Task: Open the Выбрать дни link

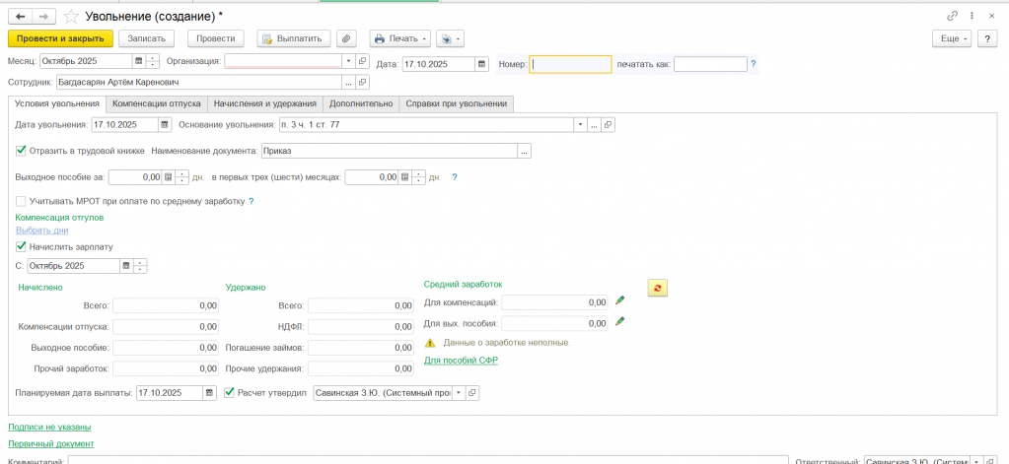Action: pyautogui.click(x=41, y=231)
